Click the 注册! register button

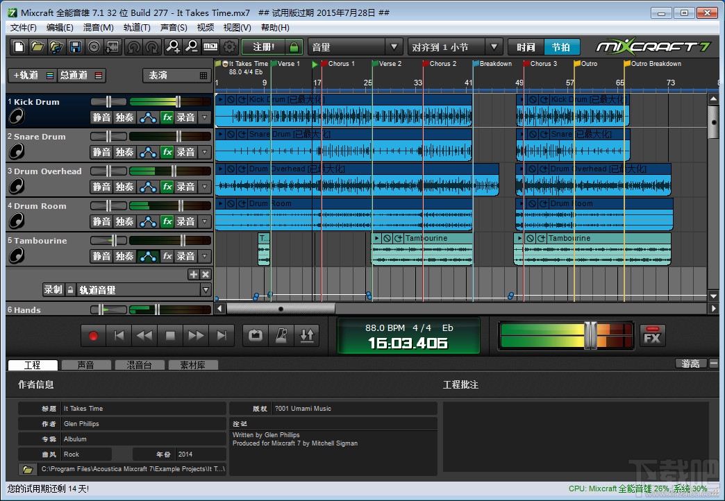[263, 47]
